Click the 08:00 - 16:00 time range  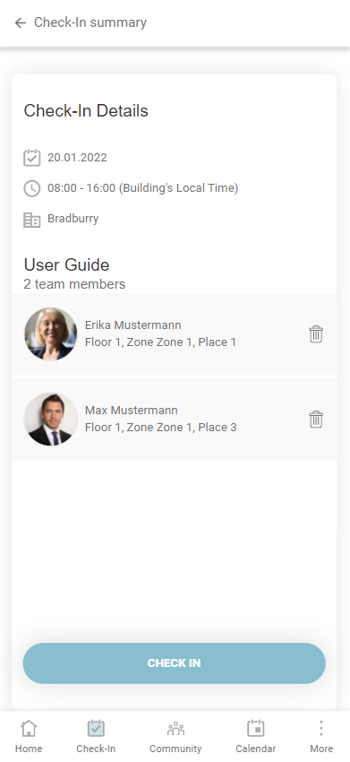[81, 188]
